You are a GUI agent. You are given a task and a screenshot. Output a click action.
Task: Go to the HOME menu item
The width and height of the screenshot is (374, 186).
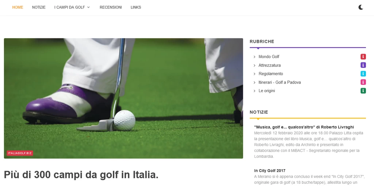click(18, 7)
